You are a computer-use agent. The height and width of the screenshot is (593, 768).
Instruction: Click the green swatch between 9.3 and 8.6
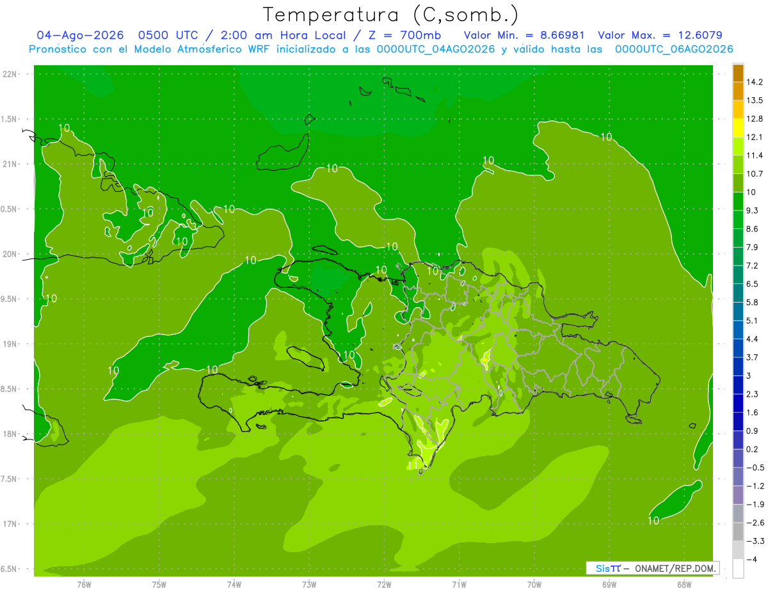coord(738,219)
